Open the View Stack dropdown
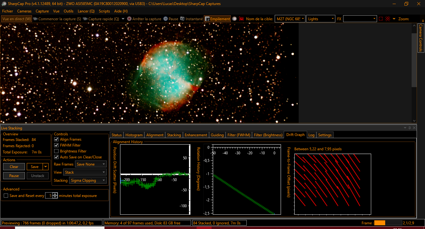The width and height of the screenshot is (425, 229). coord(85,172)
